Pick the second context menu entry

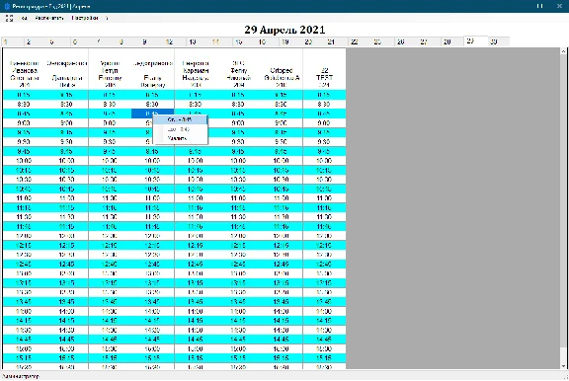click(x=181, y=129)
